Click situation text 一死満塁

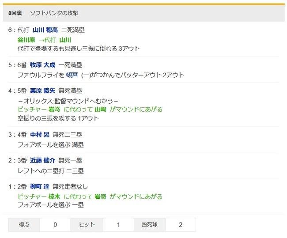[x=70, y=65]
